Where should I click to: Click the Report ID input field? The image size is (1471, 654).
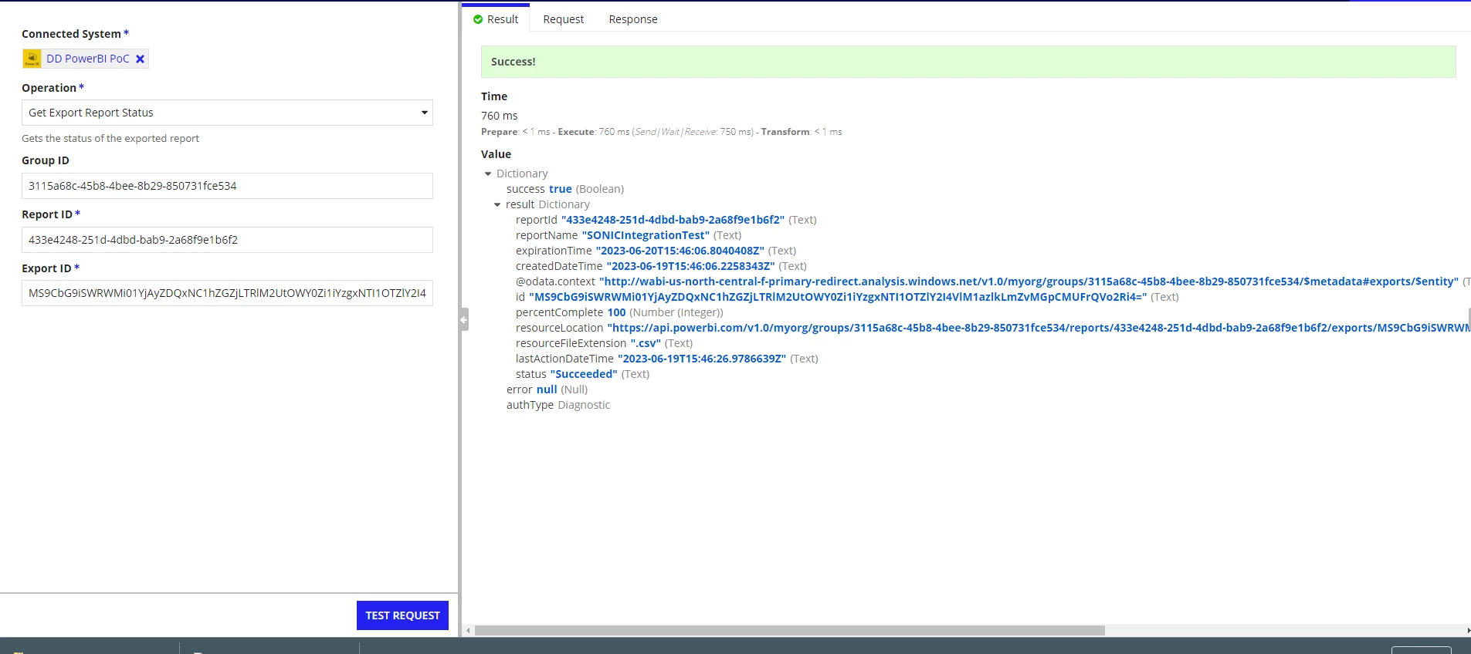227,240
